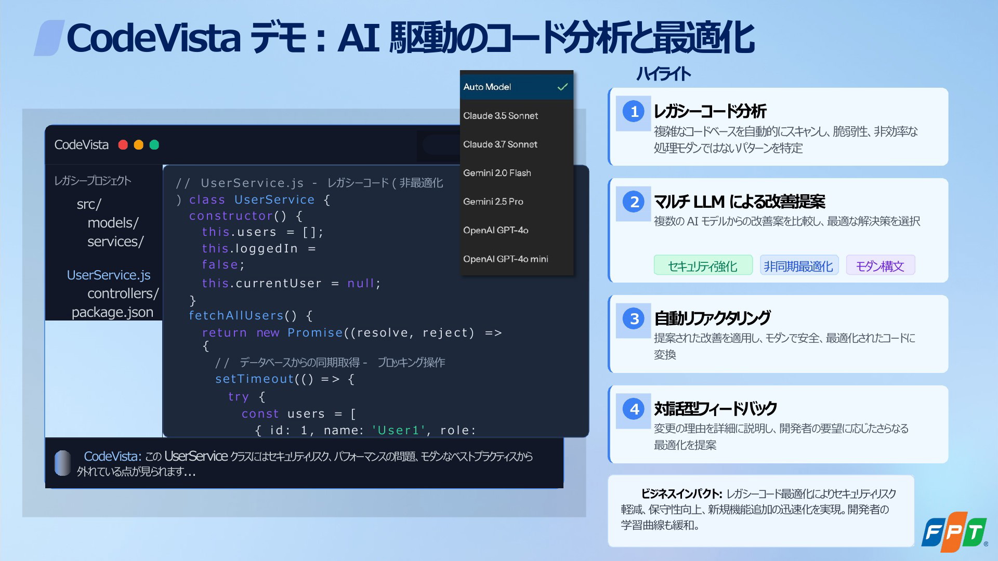
Task: Click the FPT logo
Action: pyautogui.click(x=955, y=532)
